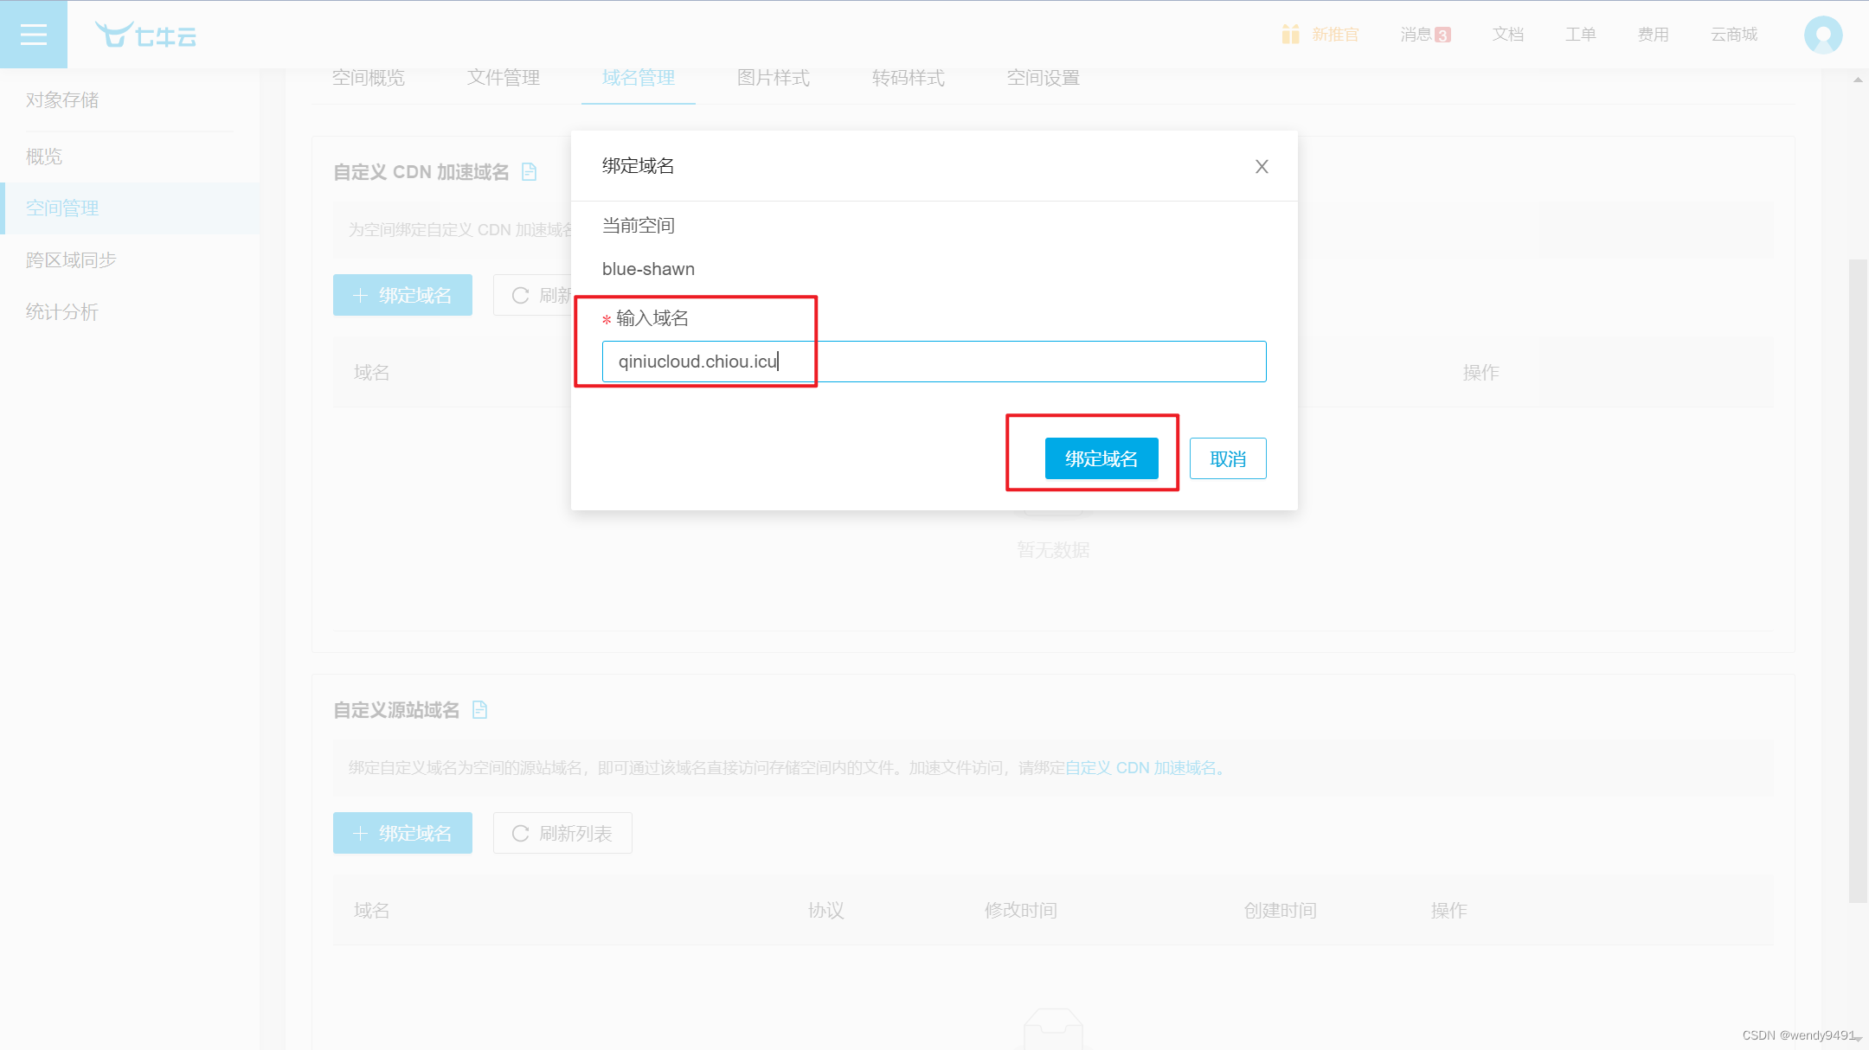Viewport: 1869px width, 1050px height.
Task: Click the 自定义 CDN 加速域名 hyperlink
Action: (1142, 768)
